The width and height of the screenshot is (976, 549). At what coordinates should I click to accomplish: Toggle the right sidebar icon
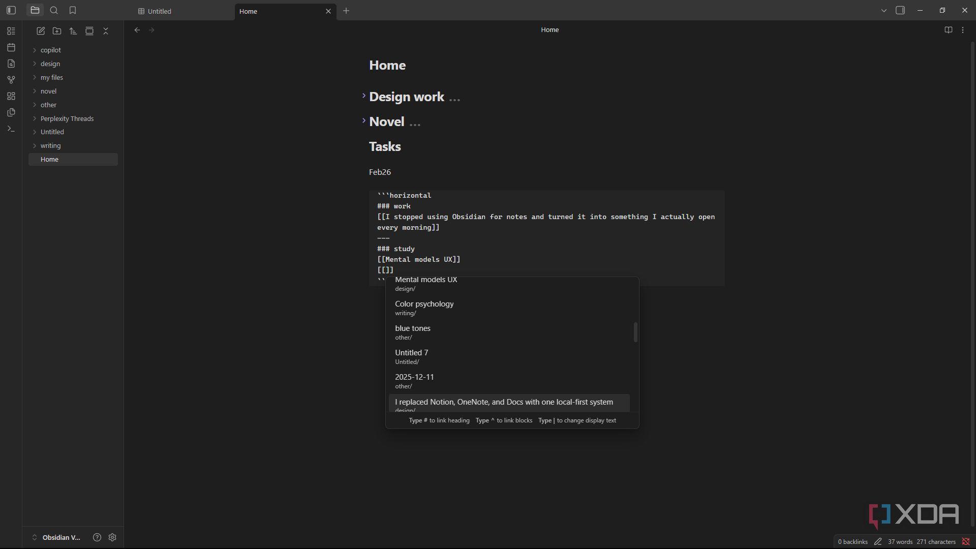click(x=900, y=10)
